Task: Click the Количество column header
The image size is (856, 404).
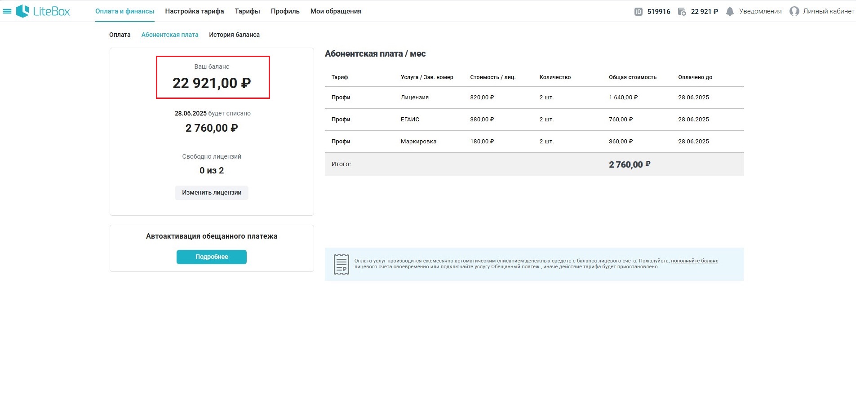Action: click(x=555, y=77)
